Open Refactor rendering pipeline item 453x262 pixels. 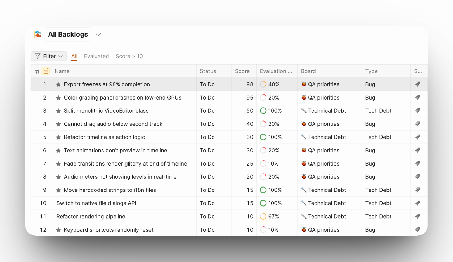(x=91, y=217)
